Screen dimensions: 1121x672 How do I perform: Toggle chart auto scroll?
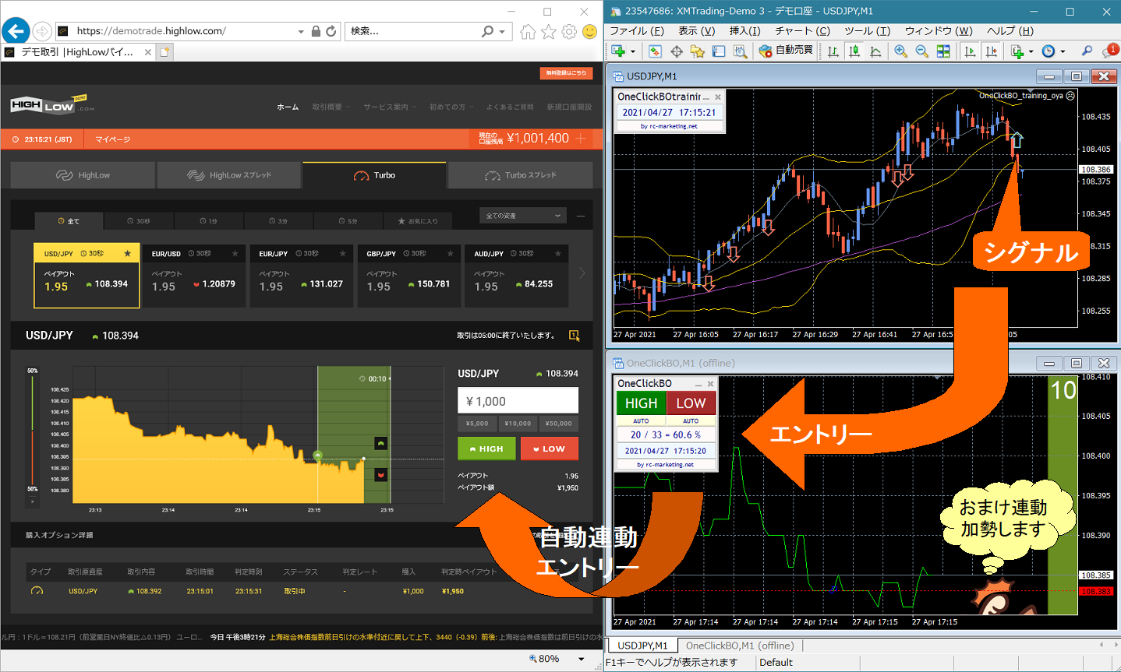pos(970,51)
